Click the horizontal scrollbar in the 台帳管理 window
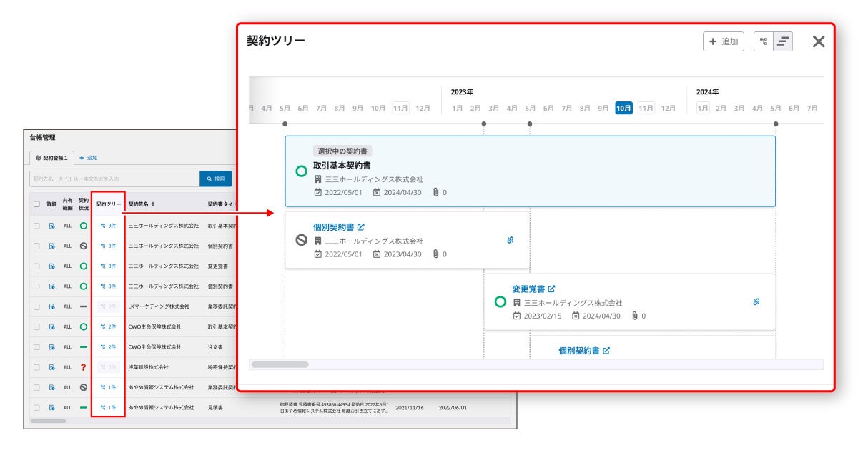Image resolution: width=858 pixels, height=450 pixels. pyautogui.click(x=49, y=421)
